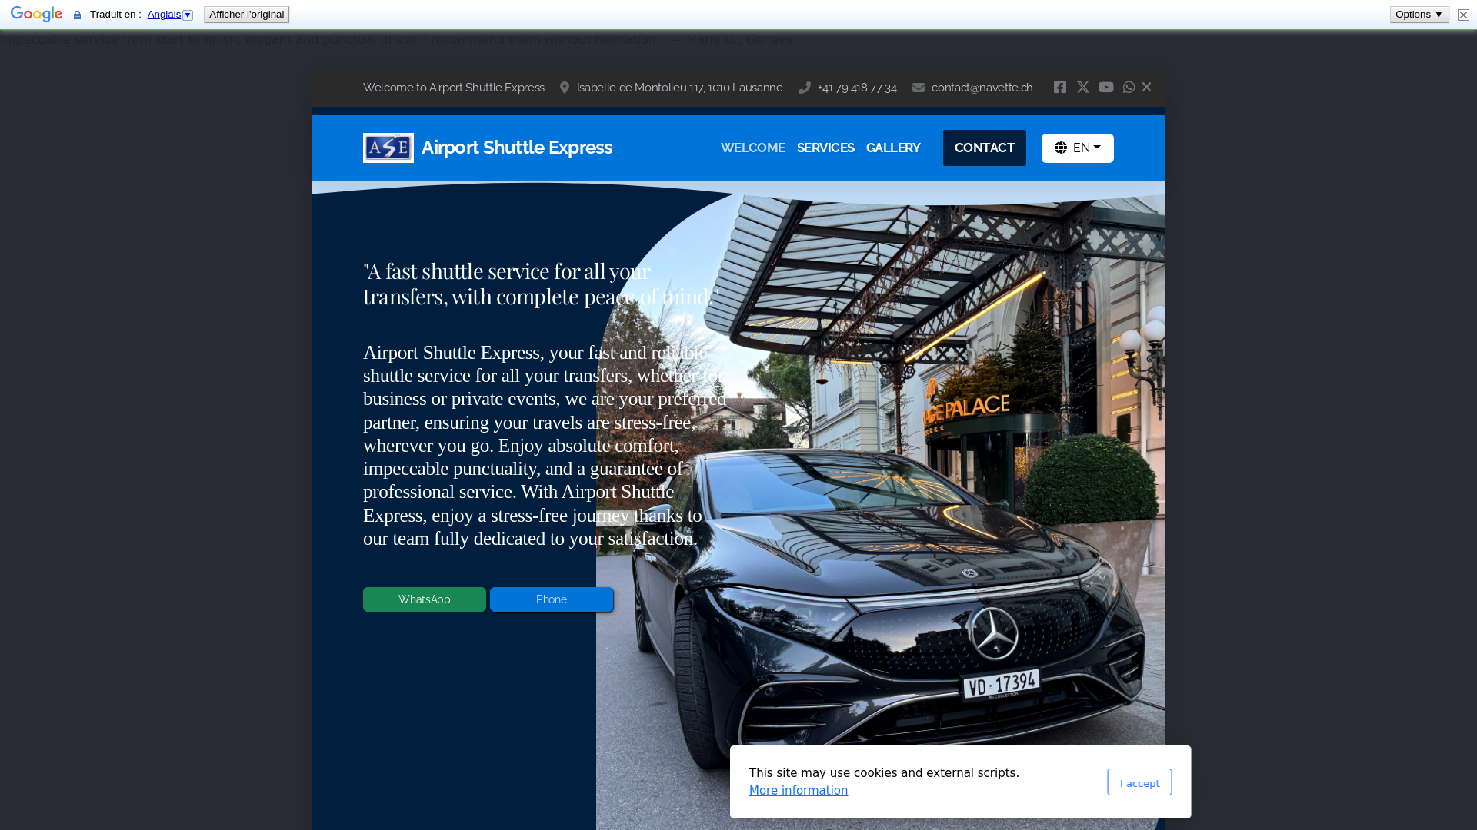Open the Google Translate Options menu

click(1419, 15)
